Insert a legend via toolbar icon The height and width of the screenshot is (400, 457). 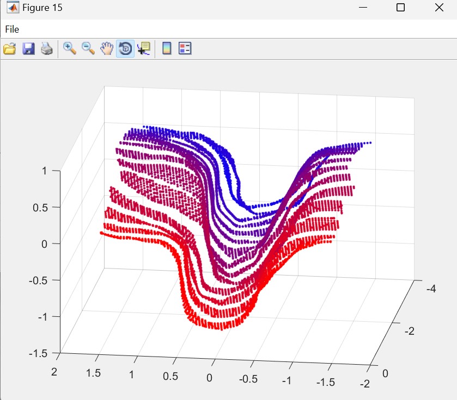[185, 49]
